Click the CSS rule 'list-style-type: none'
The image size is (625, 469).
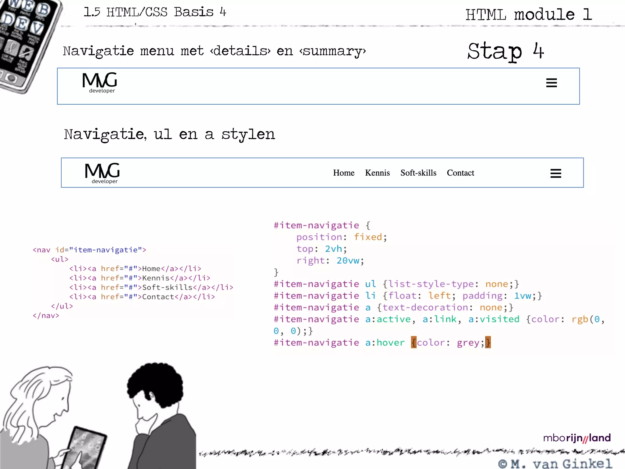pyautogui.click(x=451, y=284)
